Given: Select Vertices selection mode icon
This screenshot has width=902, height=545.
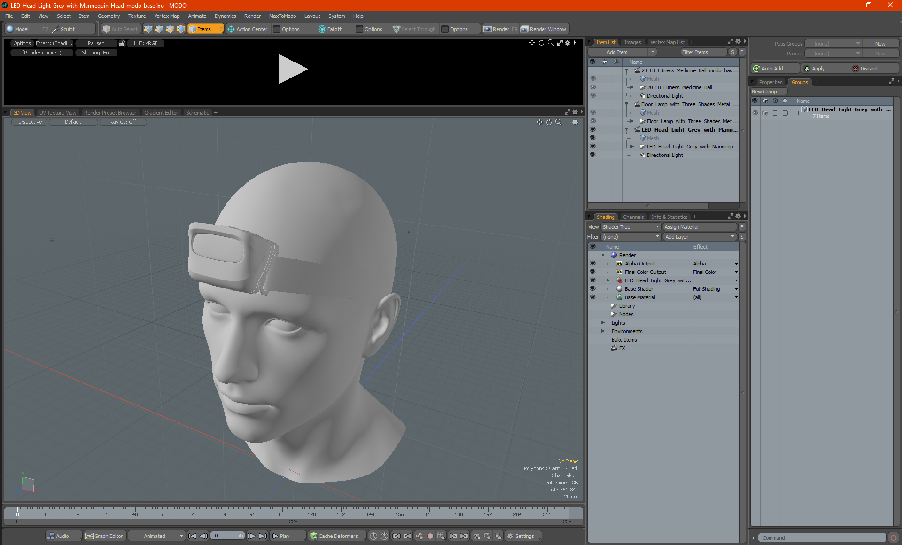Looking at the screenshot, I should pos(148,29).
